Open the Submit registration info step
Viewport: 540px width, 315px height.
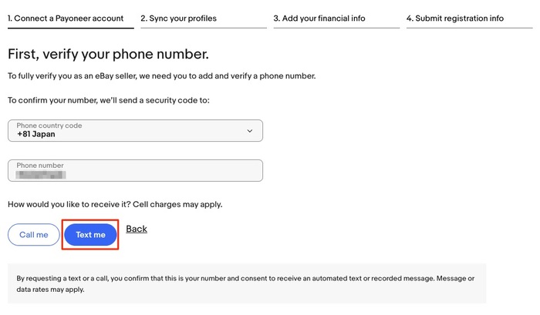454,18
